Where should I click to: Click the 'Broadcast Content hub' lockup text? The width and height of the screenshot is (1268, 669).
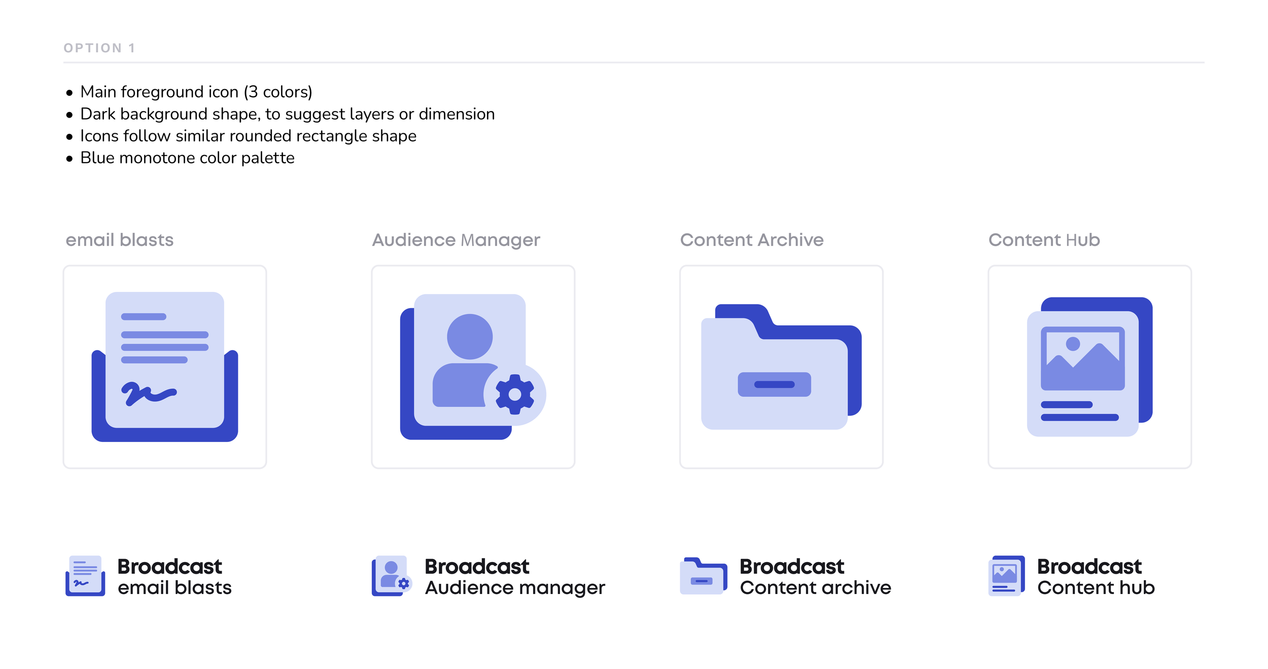[x=1096, y=577]
